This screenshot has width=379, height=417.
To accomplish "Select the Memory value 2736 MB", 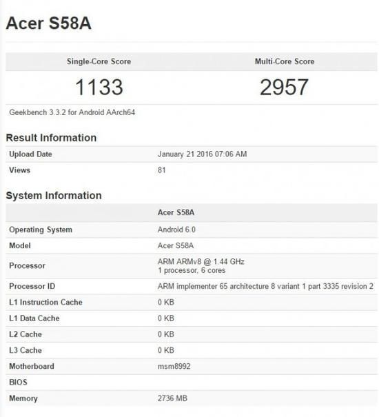I will [x=172, y=398].
